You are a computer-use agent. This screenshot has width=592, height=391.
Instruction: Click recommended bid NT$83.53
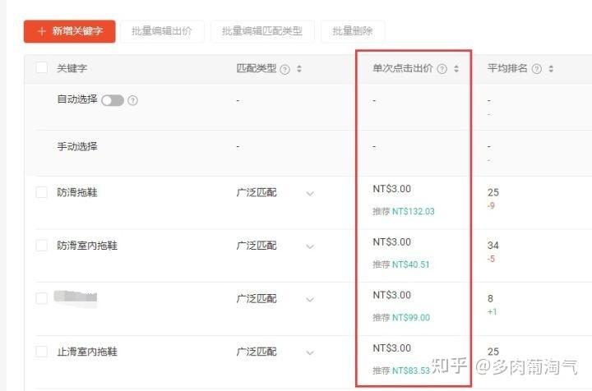[x=411, y=371]
